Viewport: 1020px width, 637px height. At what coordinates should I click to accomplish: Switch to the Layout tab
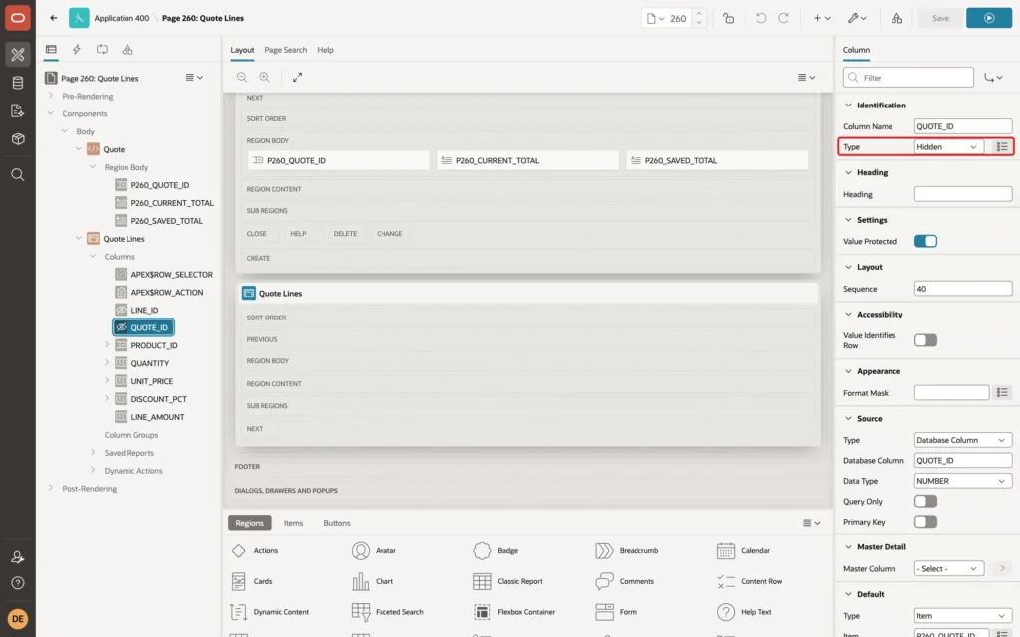(x=242, y=50)
